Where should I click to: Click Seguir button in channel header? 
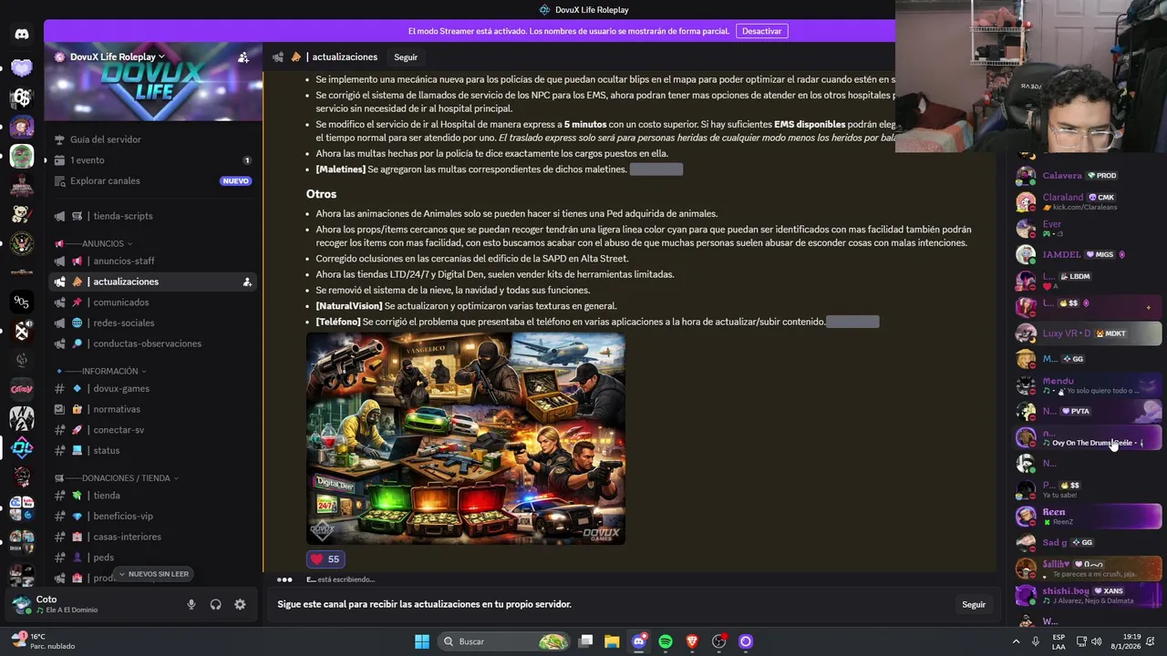click(406, 57)
